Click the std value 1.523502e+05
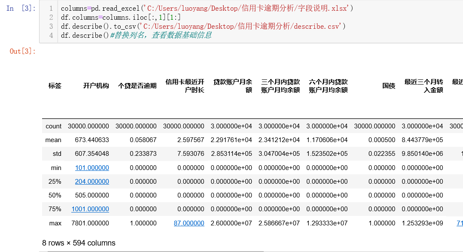 pos(327,154)
